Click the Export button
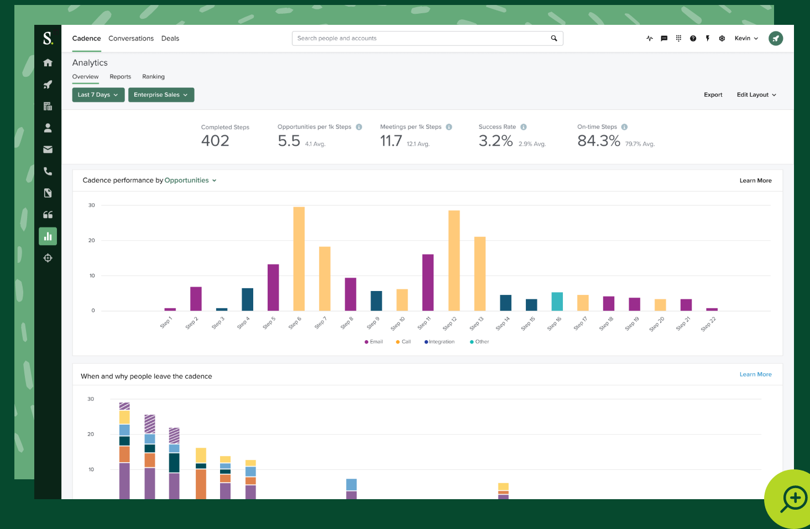The image size is (810, 529). tap(713, 95)
